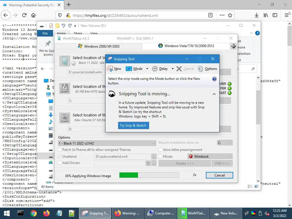The image size is (292, 219).
Task: Click Firefox back arrow
Action: [6, 15]
